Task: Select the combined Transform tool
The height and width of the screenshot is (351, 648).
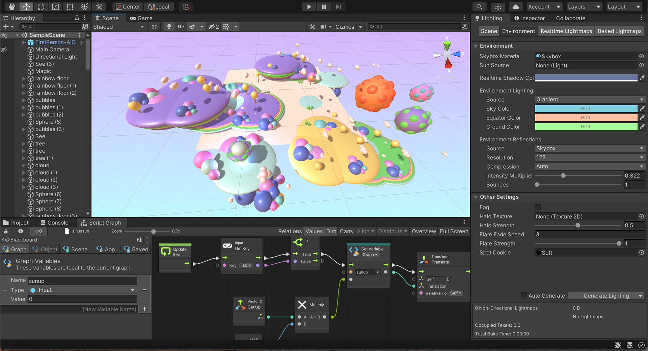Action: click(x=84, y=7)
